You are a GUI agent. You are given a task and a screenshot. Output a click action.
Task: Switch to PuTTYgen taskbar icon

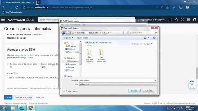31,108
